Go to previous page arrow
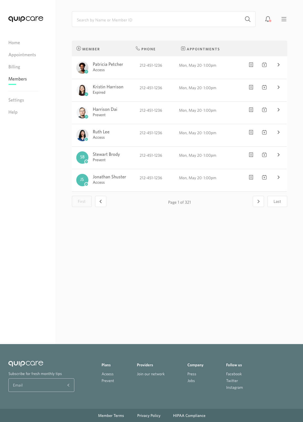 click(x=101, y=201)
